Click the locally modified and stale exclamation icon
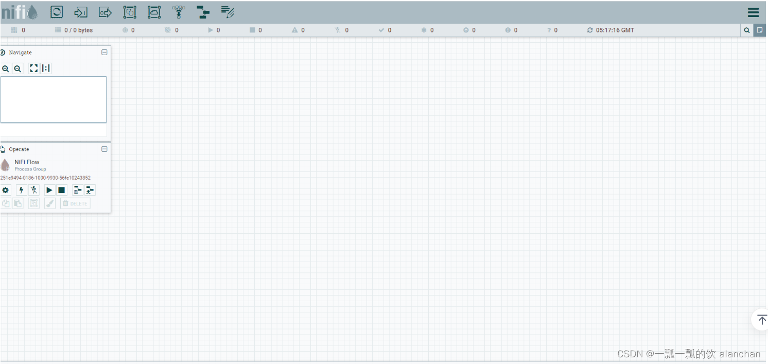Screen dimensions: 768x364 [508, 30]
